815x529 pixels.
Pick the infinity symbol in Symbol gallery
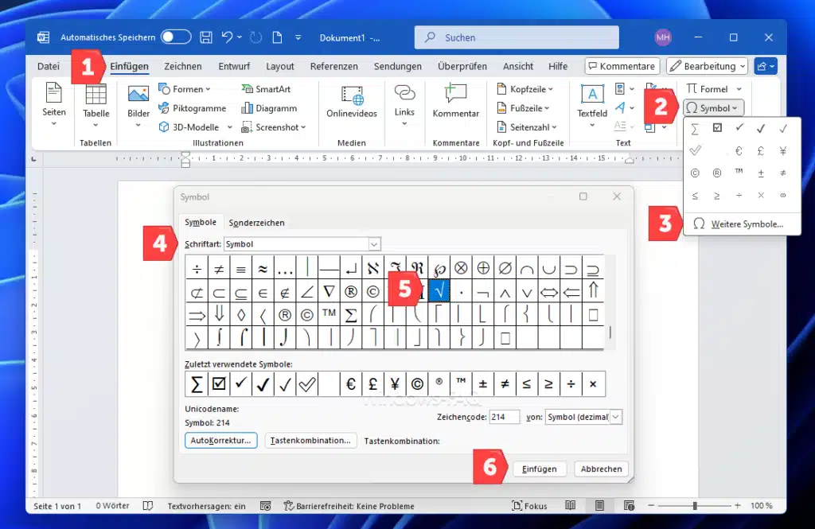(783, 196)
